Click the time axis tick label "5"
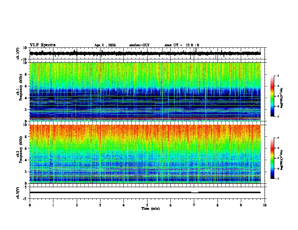298x230 pixels. pos(147,205)
